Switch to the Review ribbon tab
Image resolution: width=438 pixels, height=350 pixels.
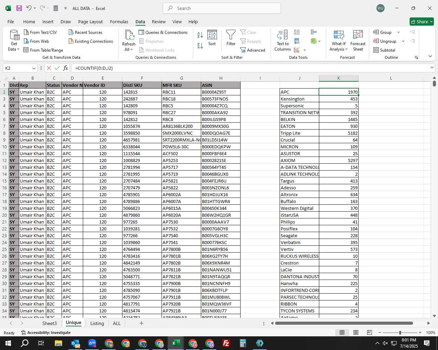[x=159, y=22]
